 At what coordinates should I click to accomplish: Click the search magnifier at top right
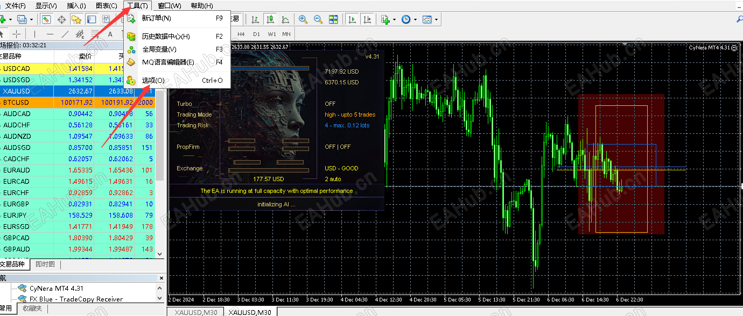739,19
